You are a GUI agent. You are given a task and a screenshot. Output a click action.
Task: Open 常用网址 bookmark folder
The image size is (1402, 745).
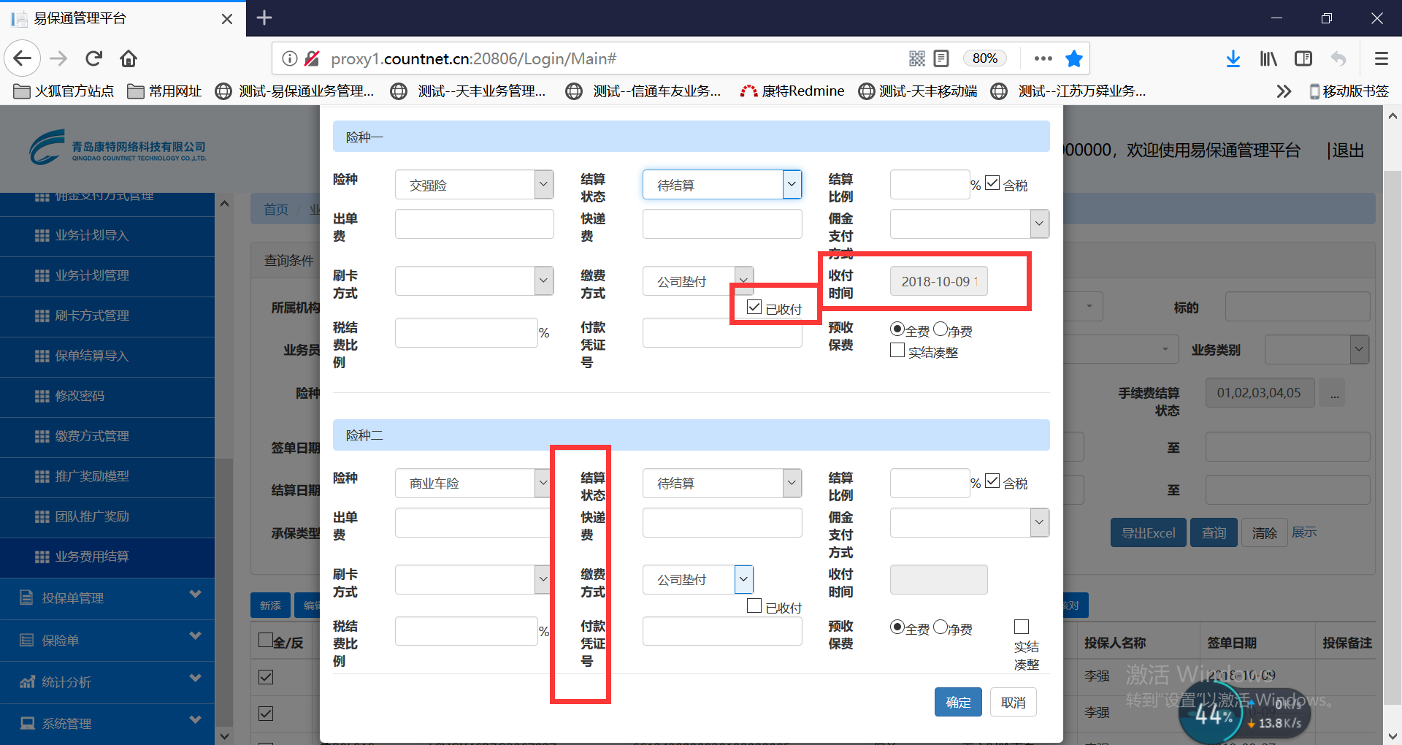pos(165,91)
